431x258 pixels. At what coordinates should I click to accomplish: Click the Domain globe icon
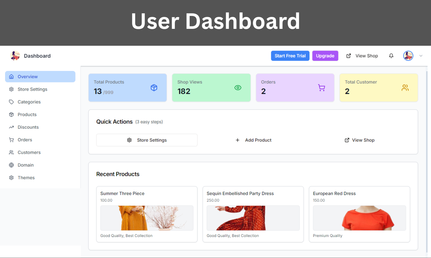11,165
